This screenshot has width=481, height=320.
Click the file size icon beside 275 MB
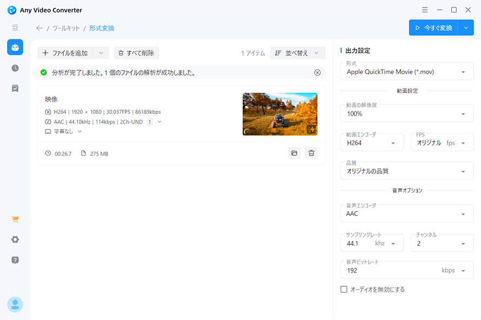coord(83,153)
